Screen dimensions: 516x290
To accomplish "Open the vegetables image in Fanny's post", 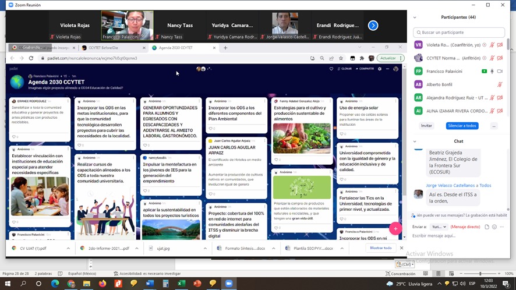I will 302,138.
